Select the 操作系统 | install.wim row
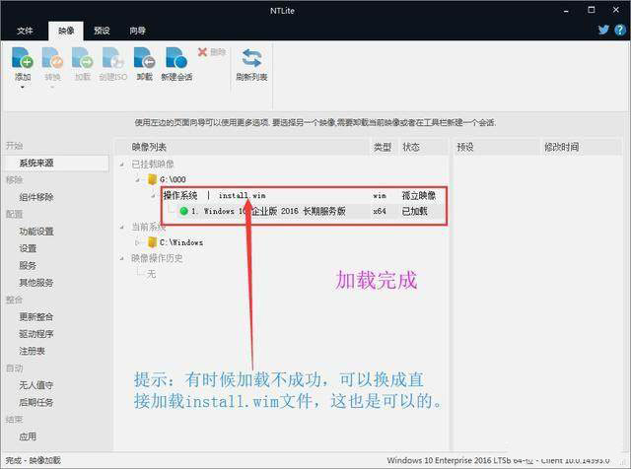631x469 pixels. click(305, 195)
